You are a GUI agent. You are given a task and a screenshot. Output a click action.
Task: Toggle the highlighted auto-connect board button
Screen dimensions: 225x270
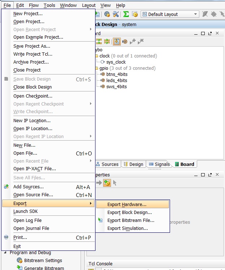pos(116,42)
